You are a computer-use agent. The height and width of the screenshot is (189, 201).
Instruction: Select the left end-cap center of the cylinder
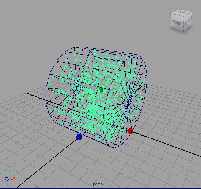pos(76,88)
